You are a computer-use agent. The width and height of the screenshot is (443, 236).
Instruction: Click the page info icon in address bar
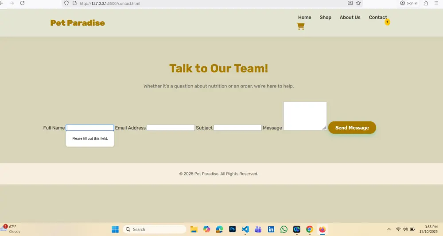[74, 3]
